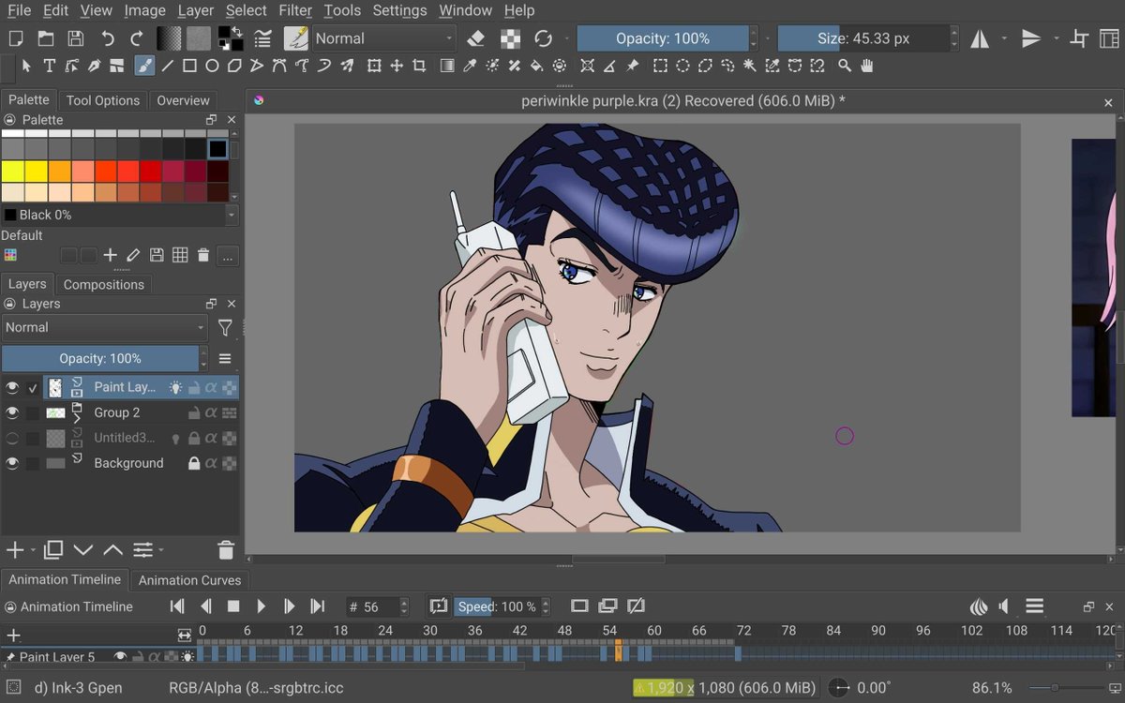Open the Filter menu
This screenshot has width=1125, height=703.
[x=295, y=10]
